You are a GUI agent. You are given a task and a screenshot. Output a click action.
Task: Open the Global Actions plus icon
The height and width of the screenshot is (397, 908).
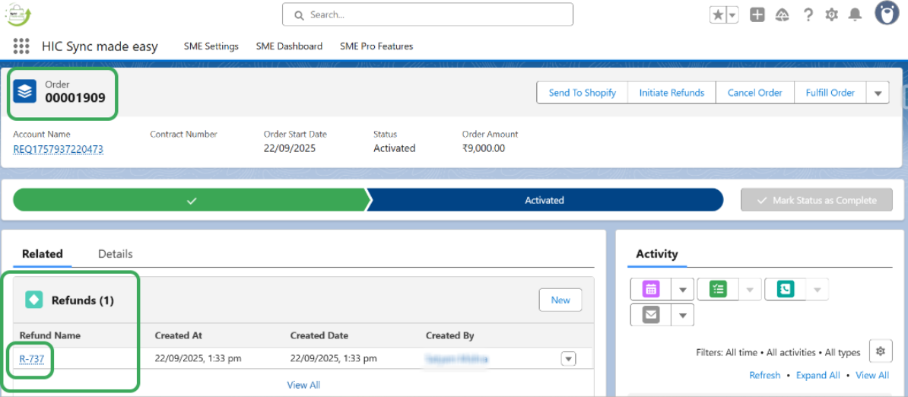pyautogui.click(x=757, y=15)
